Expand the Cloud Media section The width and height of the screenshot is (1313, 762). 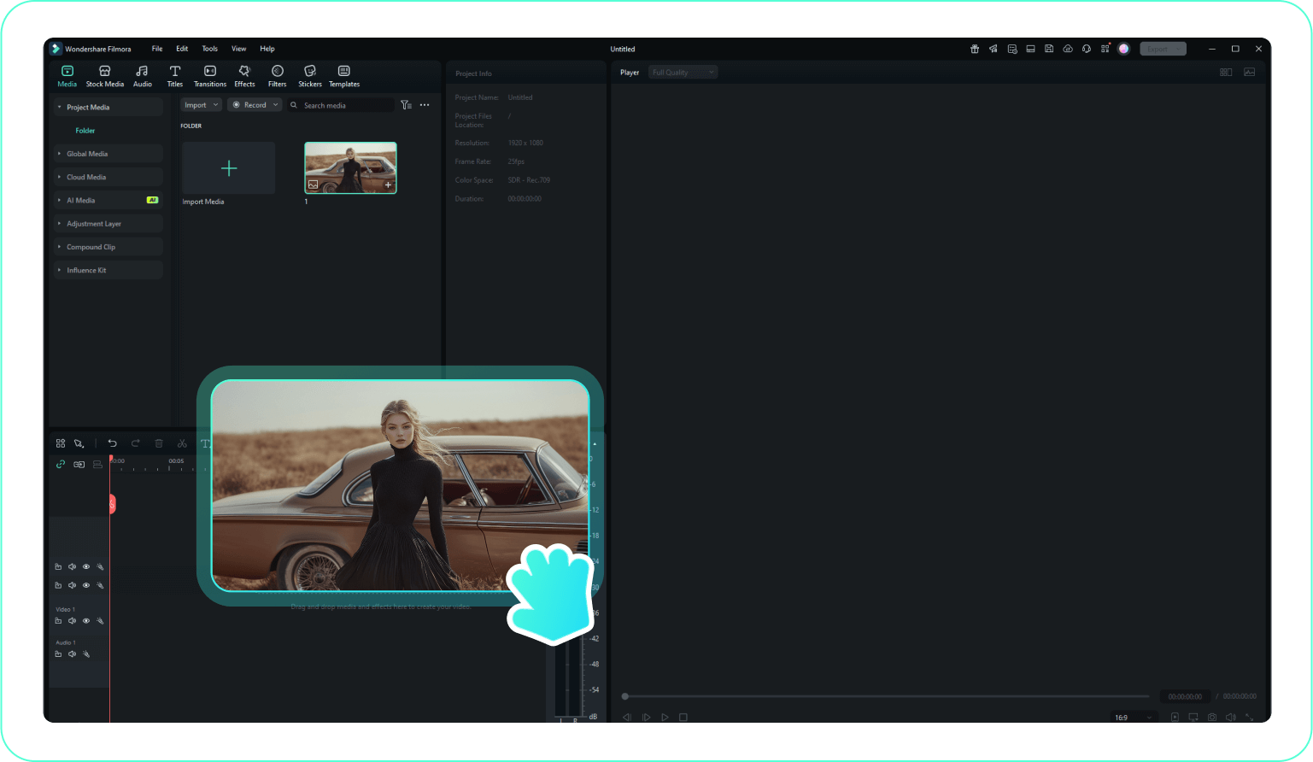tap(108, 177)
